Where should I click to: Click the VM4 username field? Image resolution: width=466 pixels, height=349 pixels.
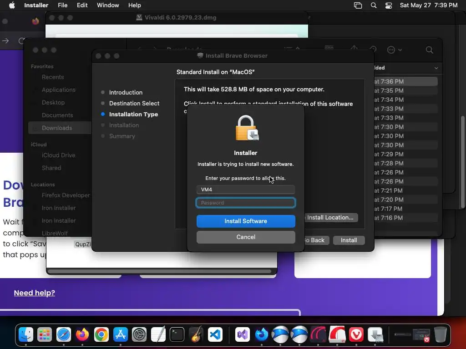tap(246, 189)
